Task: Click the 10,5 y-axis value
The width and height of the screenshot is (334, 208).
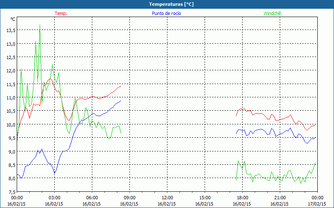Action: pos(11,111)
